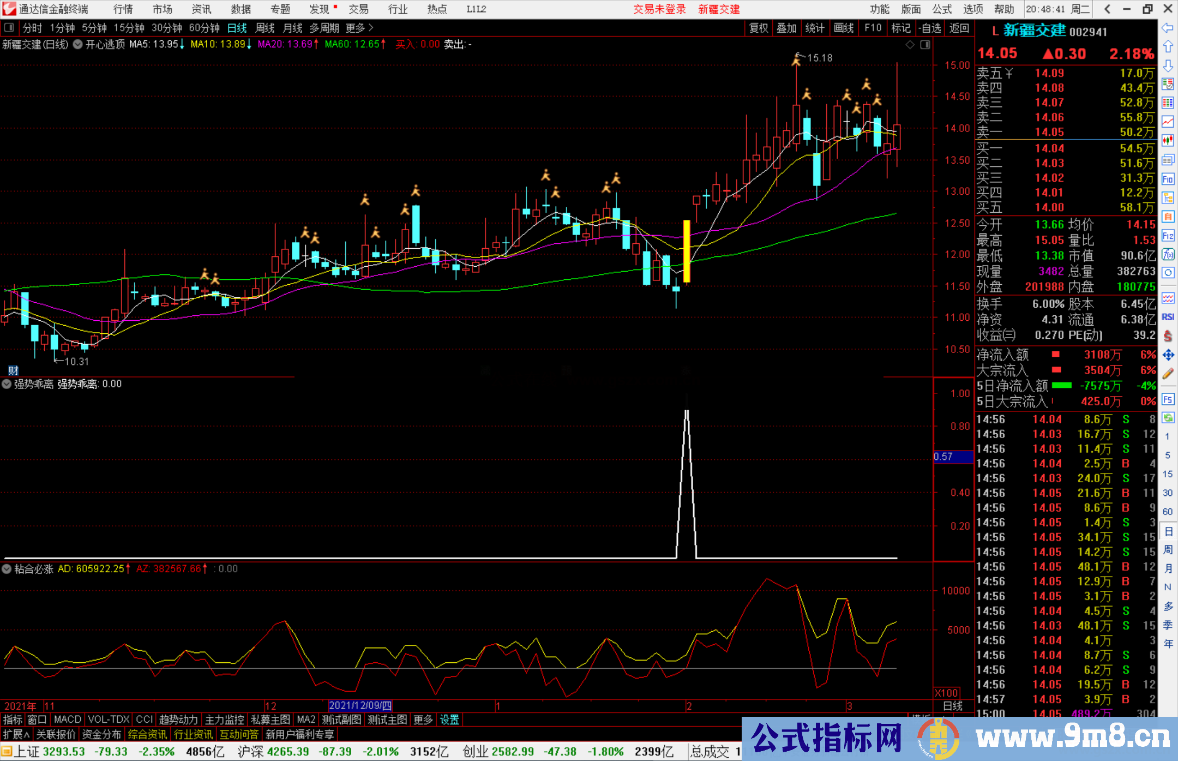The height and width of the screenshot is (761, 1178).
Task: Click the RSI indicator sidebar icon
Action: pos(1168,317)
